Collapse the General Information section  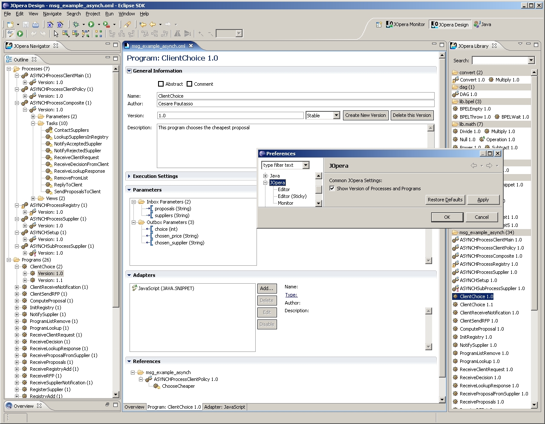pyautogui.click(x=129, y=71)
